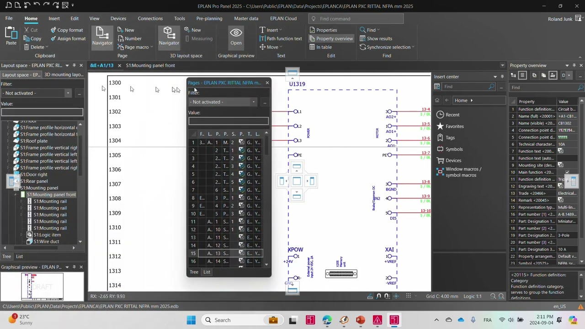Viewport: 585px width, 329px height.
Task: Click the Insert center home icon
Action: pyautogui.click(x=437, y=101)
